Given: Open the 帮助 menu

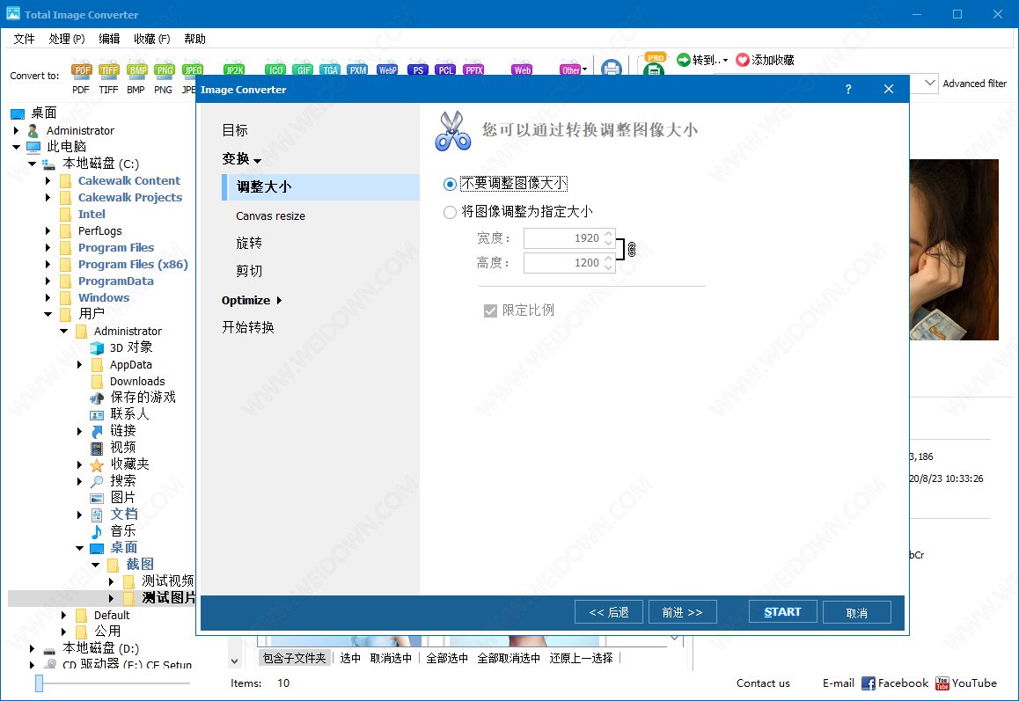Looking at the screenshot, I should click(195, 39).
